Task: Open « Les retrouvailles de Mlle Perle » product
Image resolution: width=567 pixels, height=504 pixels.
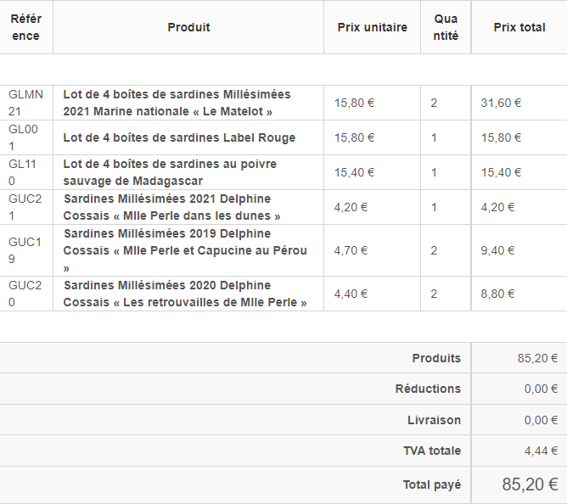Action: tap(185, 294)
